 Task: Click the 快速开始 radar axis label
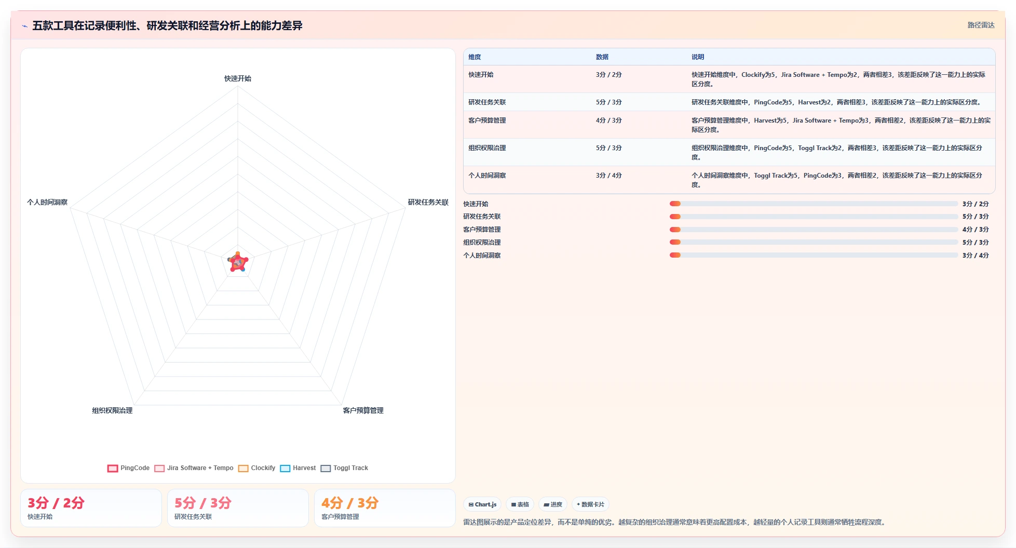[238, 78]
